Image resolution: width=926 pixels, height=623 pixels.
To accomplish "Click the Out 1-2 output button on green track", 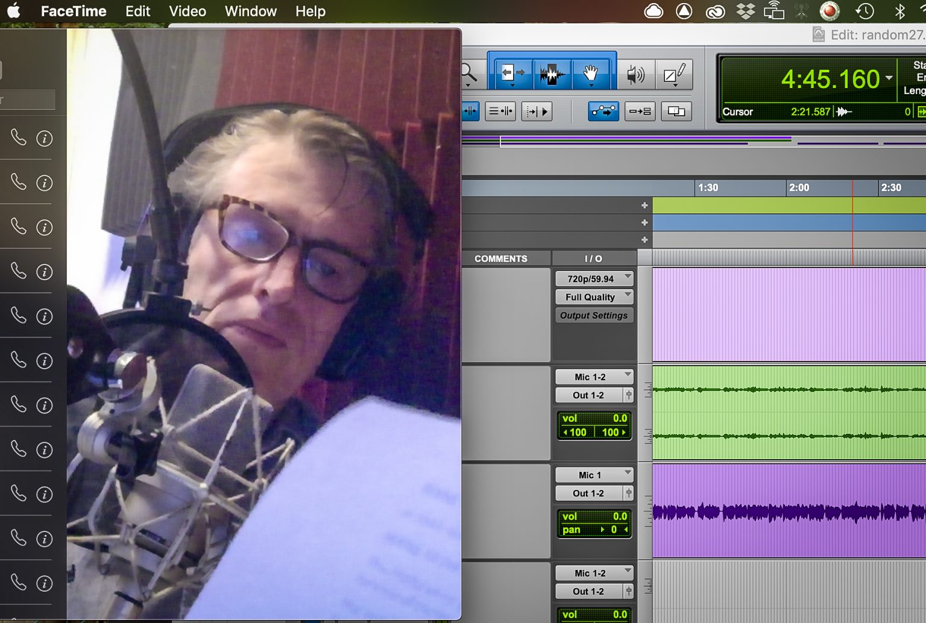I will pos(588,395).
